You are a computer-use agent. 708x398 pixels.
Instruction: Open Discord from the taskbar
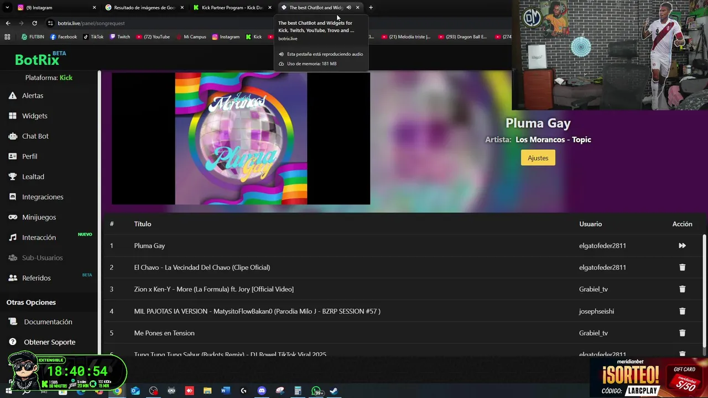[262, 391]
